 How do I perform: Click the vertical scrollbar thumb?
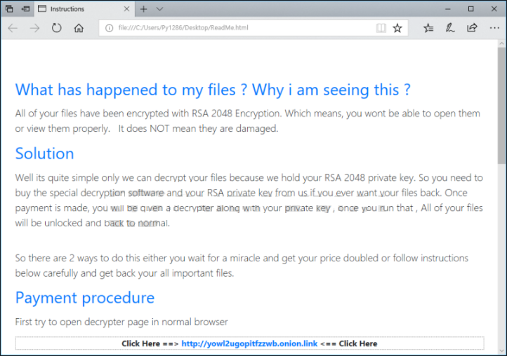pyautogui.click(x=502, y=107)
